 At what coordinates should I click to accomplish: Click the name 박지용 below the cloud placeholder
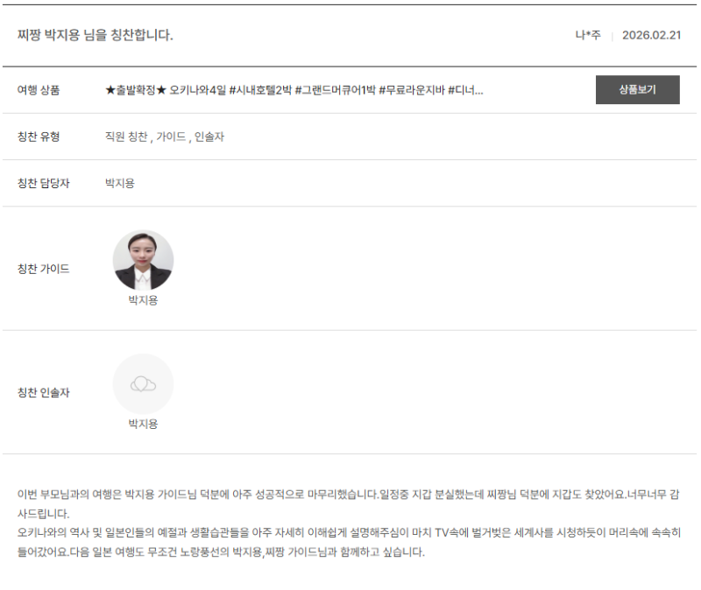point(143,424)
